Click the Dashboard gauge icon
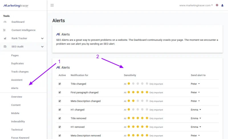The width and height of the screenshot is (228, 139). [5, 22]
